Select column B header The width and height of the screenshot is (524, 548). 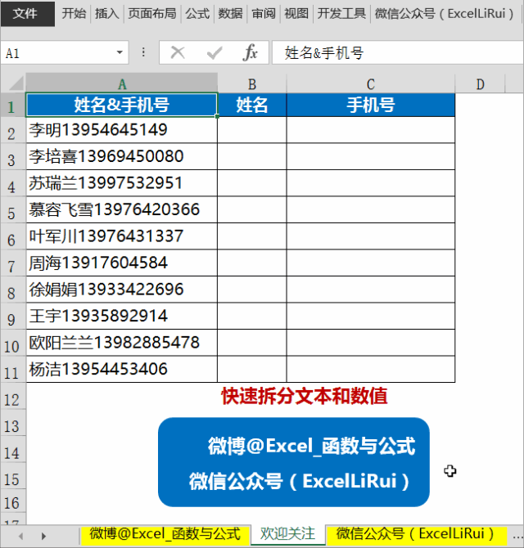[252, 84]
